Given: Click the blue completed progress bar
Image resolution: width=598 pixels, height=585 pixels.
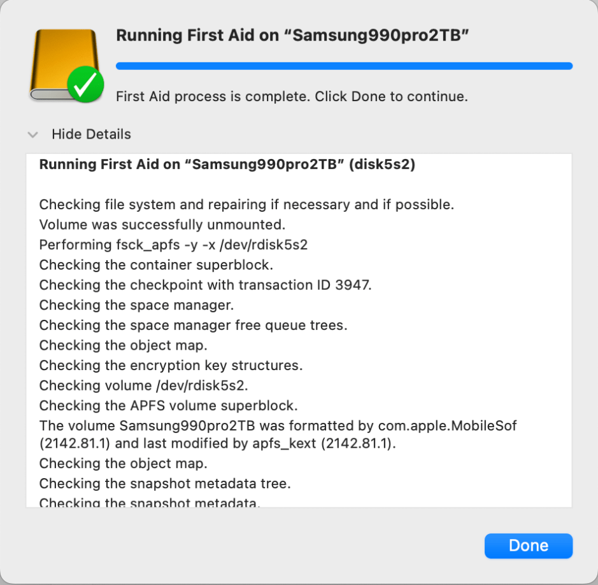Looking at the screenshot, I should 344,66.
